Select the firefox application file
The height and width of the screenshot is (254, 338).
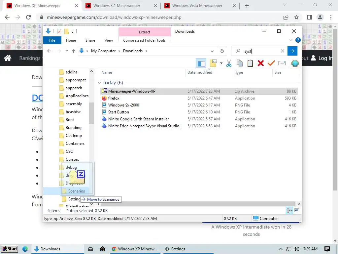[199, 98]
